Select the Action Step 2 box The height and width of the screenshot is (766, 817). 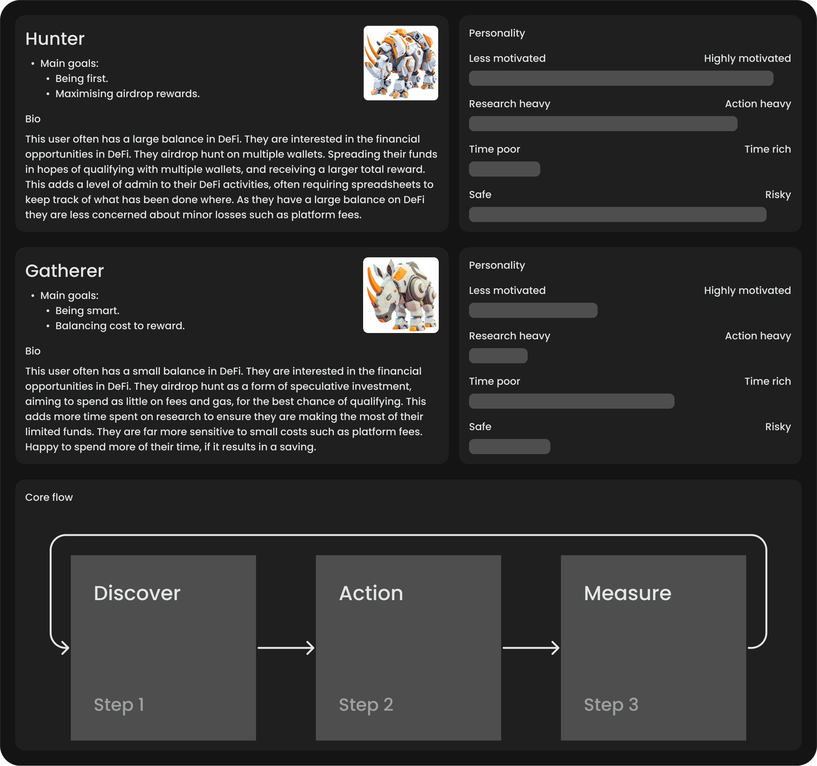click(x=408, y=648)
